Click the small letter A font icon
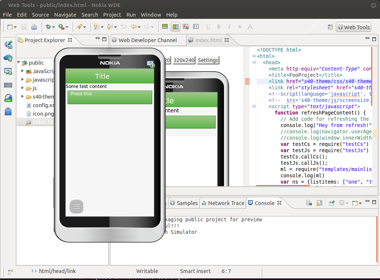Image resolution: width=380 pixels, height=280 pixels. (240, 27)
